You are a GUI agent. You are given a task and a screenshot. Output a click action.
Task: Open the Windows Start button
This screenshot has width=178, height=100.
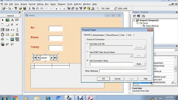4,98
